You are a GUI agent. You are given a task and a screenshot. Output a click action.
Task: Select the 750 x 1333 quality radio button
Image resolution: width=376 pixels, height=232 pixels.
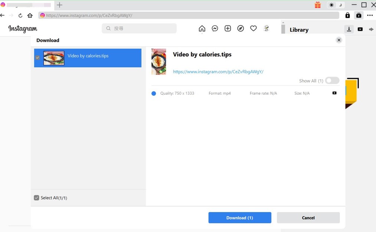coord(154,94)
